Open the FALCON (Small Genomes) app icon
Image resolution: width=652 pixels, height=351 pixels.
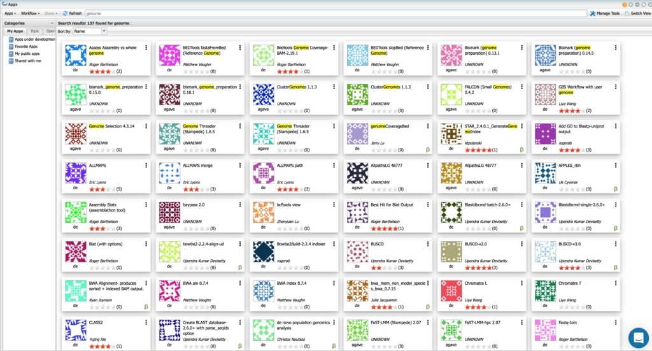click(x=451, y=94)
